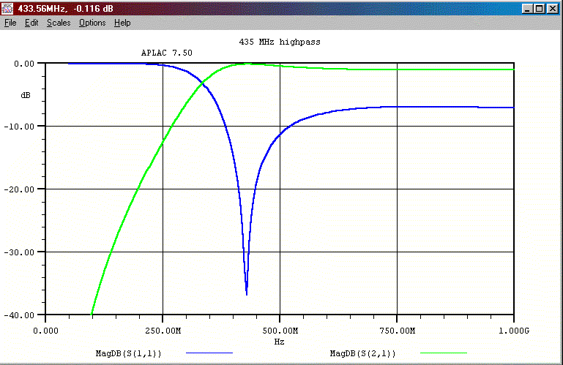Image resolution: width=563 pixels, height=365 pixels.
Task: Click the '435 MHz highpass' plot title
Action: pos(280,42)
